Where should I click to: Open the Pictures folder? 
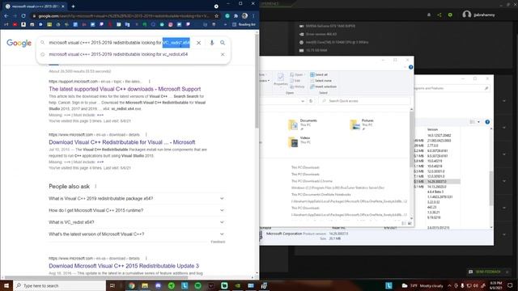coord(362,124)
